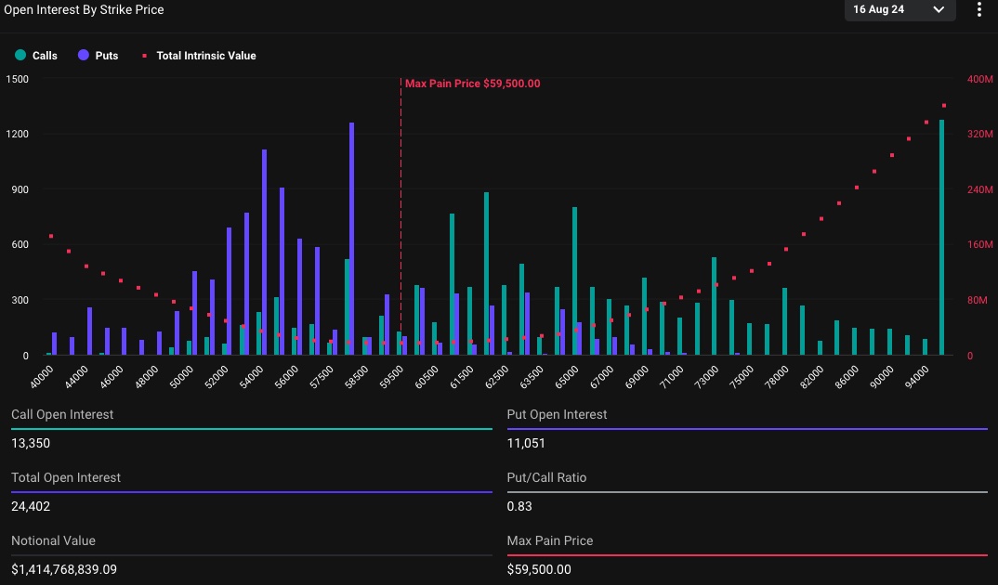Screen dimensions: 998x585
Task: Click the highest red intrinsic value marker
Action: pos(944,106)
